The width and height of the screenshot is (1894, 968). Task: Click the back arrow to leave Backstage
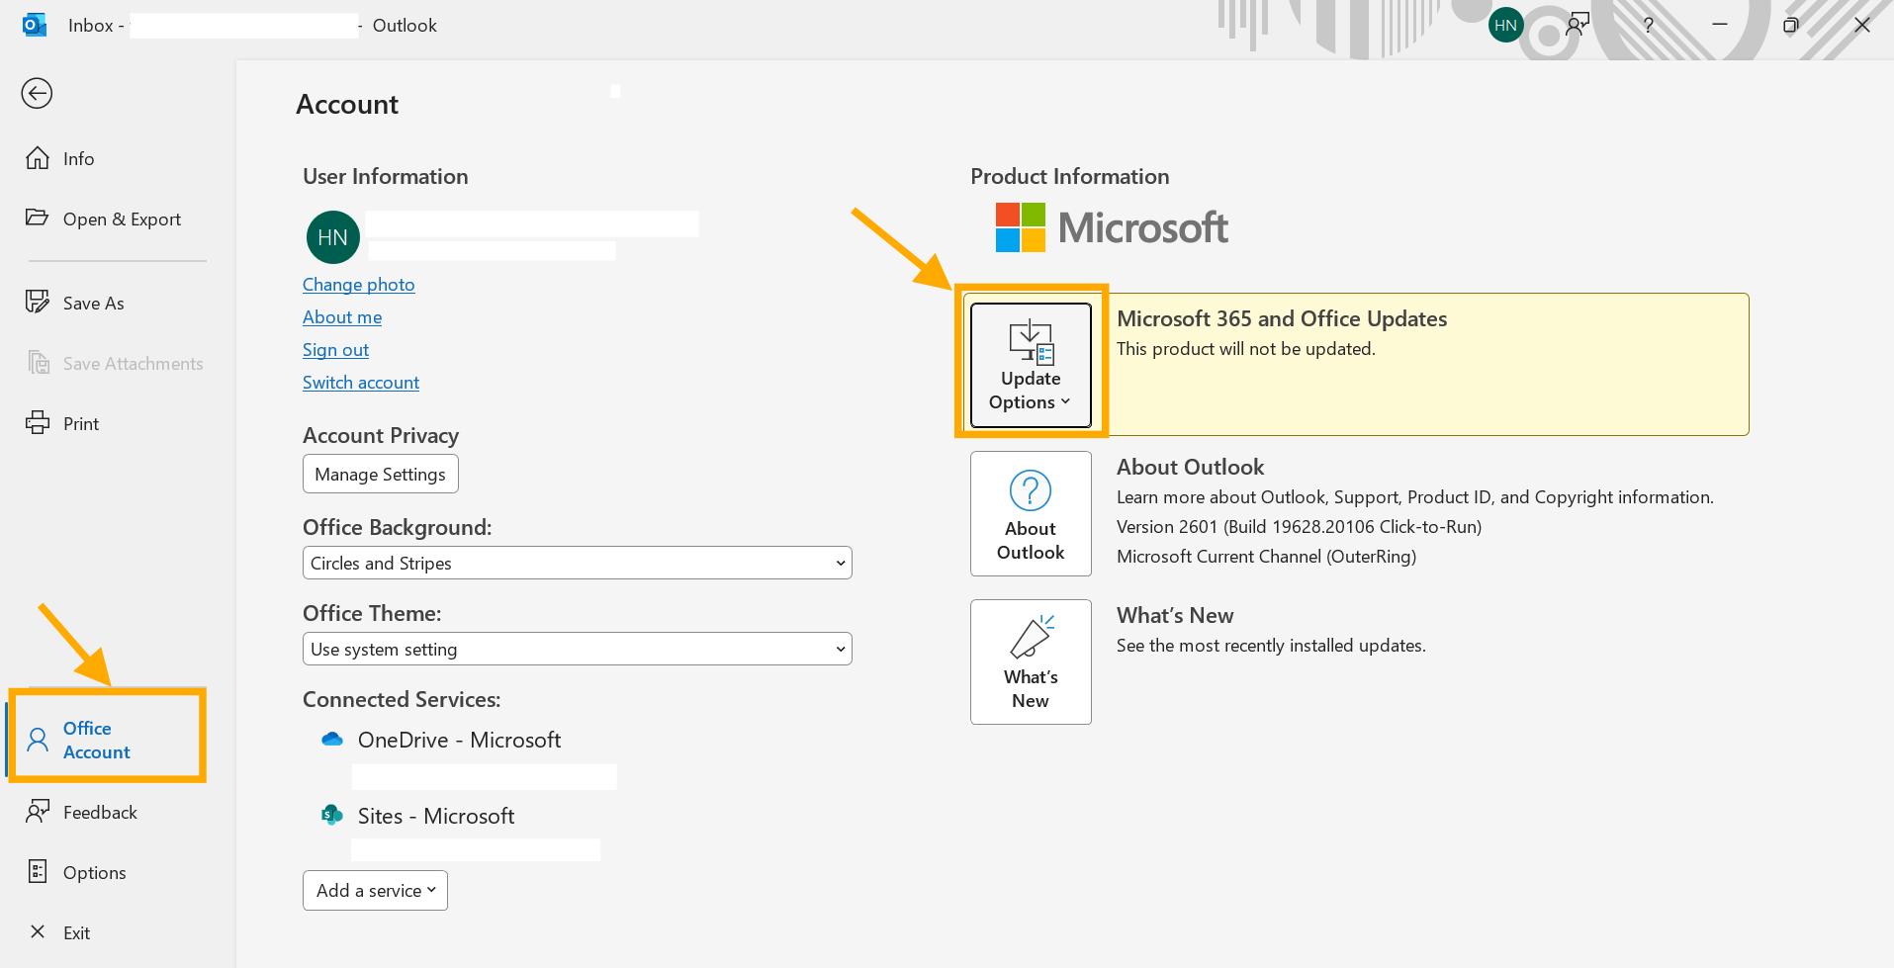(38, 94)
